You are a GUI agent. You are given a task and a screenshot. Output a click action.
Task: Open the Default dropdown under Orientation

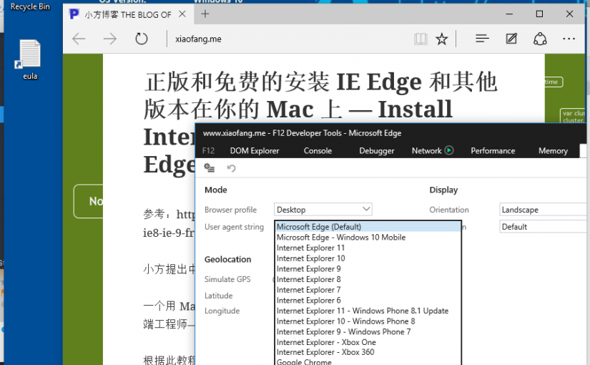click(543, 227)
